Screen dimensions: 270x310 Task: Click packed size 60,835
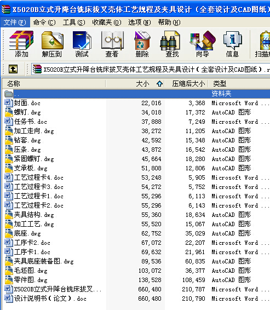(x=195, y=261)
